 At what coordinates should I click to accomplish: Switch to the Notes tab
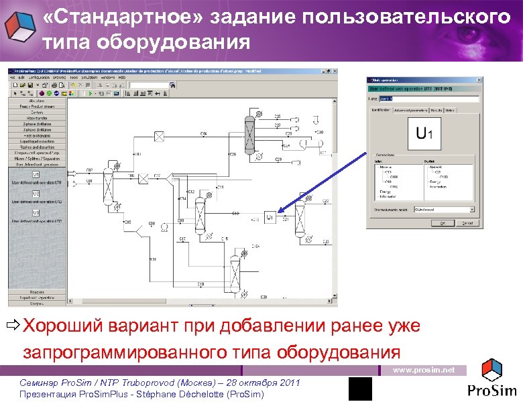tap(450, 111)
